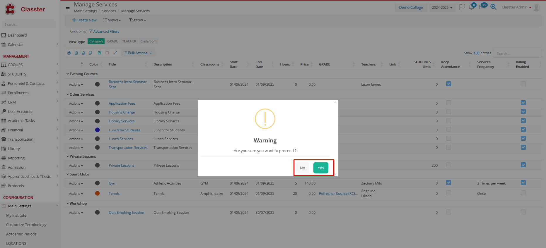
Task: Toggle Billing Enabled checkbox for Tennis
Action: pos(523,193)
